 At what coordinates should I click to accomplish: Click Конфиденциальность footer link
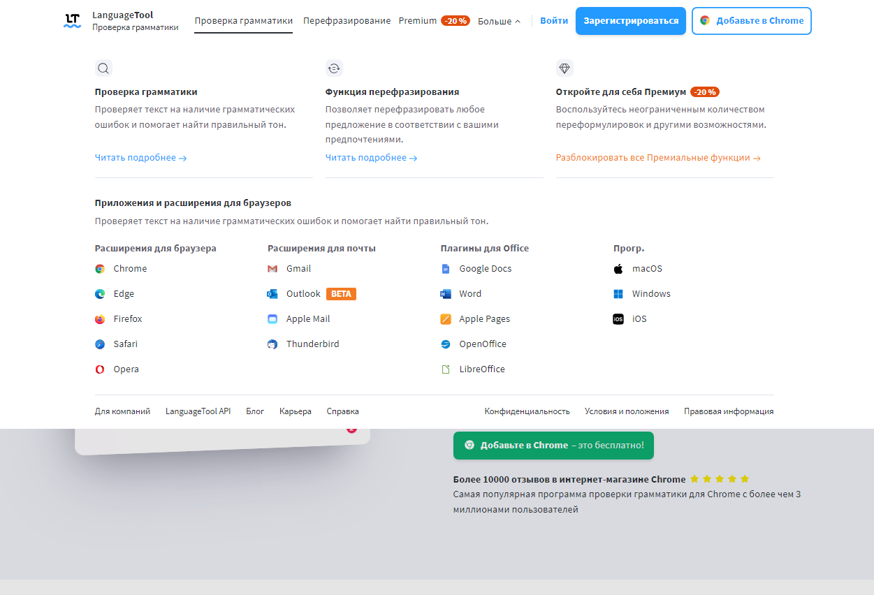527,412
